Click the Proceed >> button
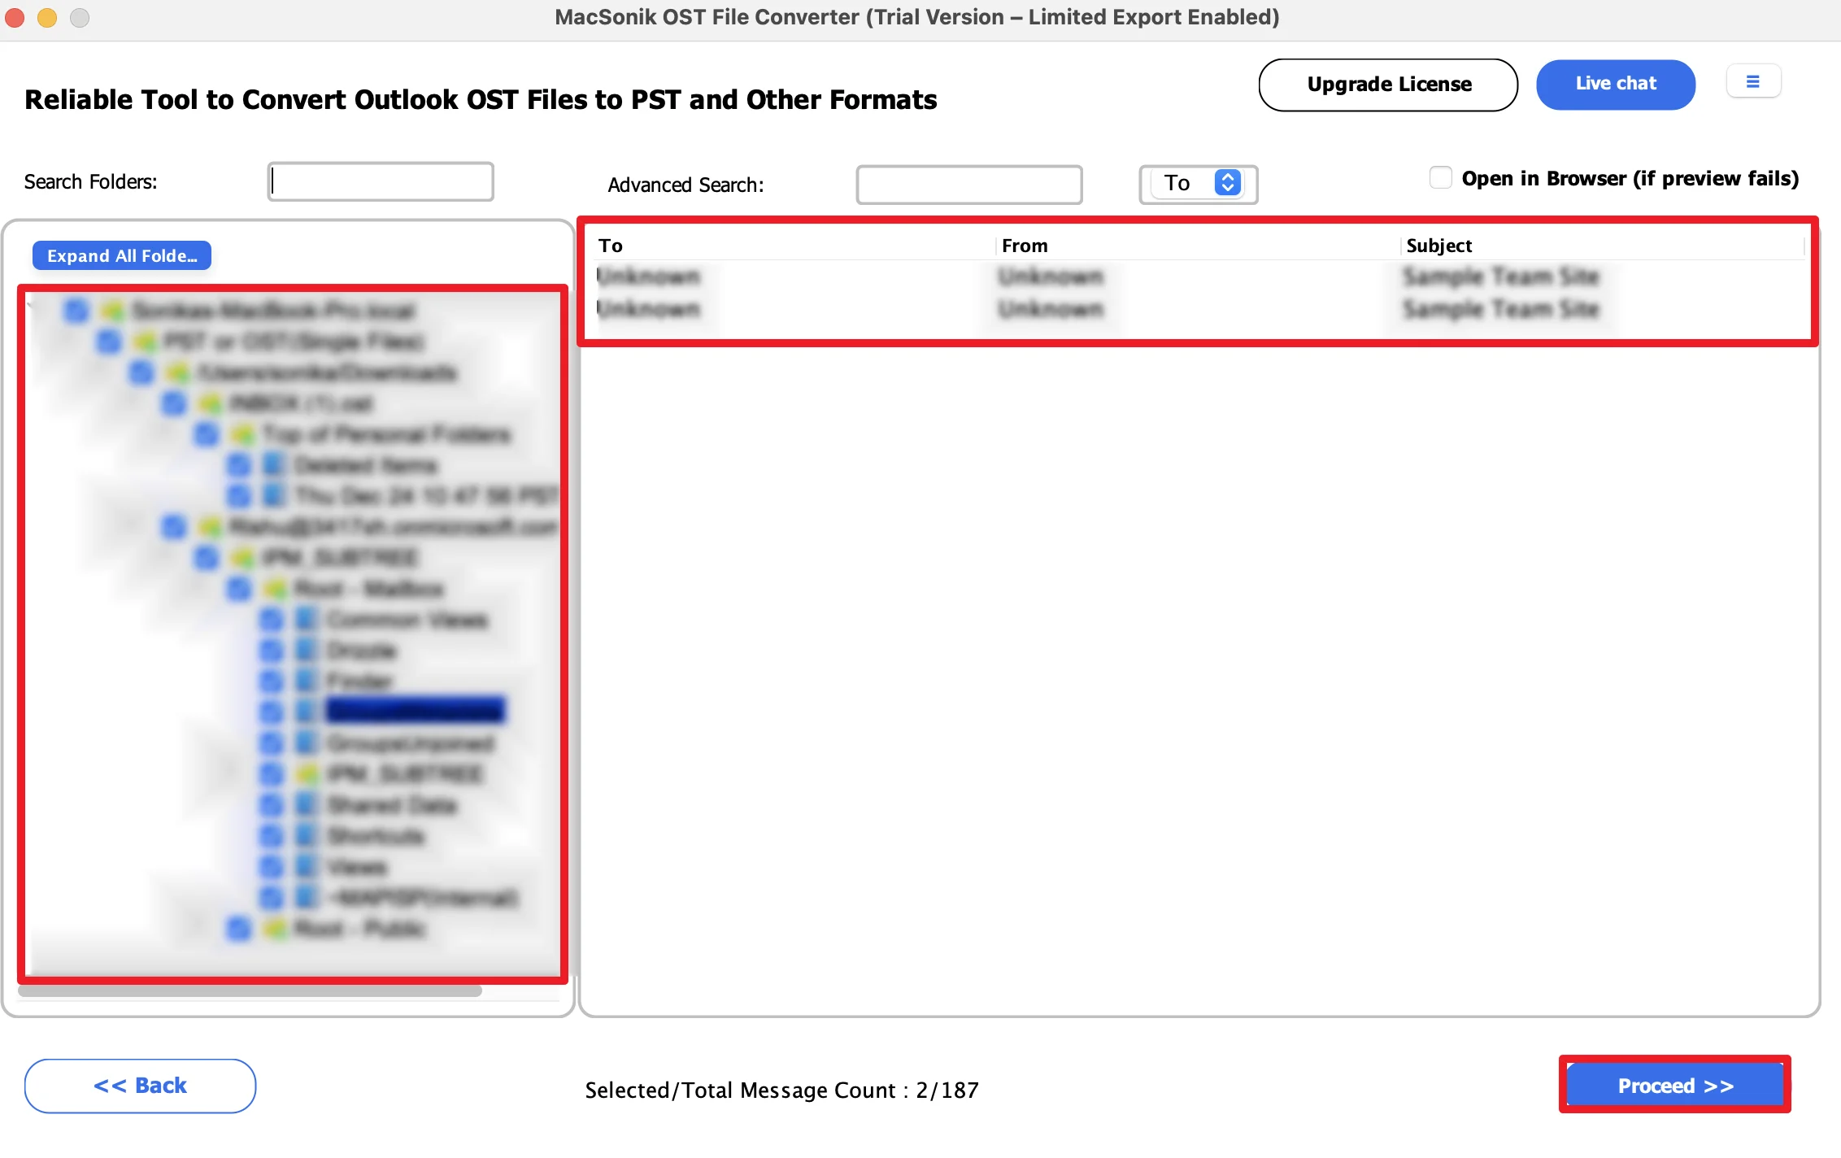Screen dimensions: 1841x1158 1675,1086
